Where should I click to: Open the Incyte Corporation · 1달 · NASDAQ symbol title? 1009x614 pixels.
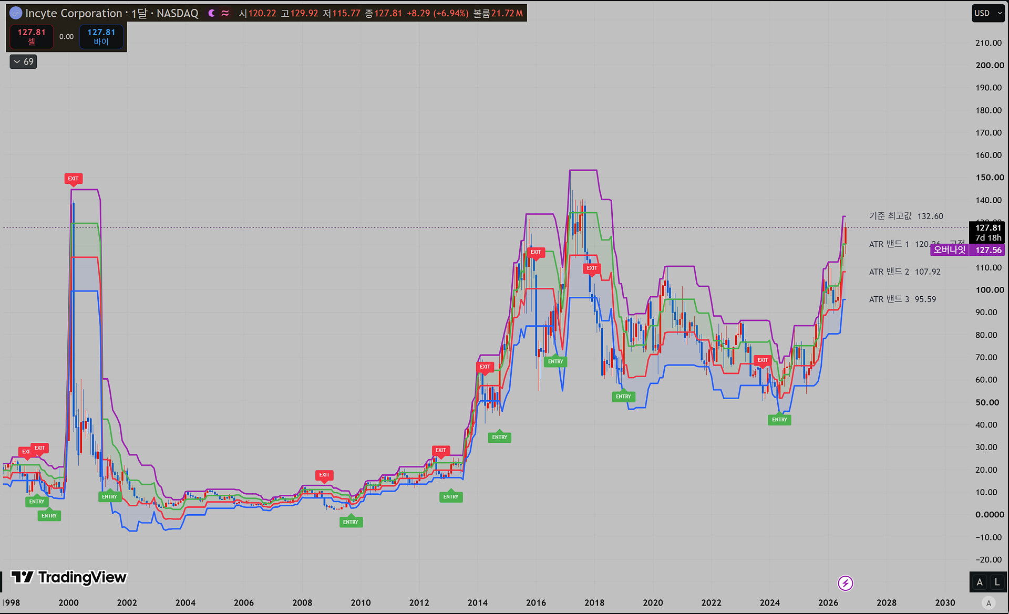(x=111, y=13)
